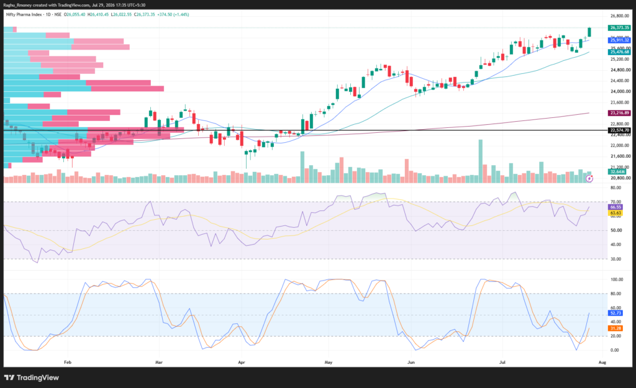Click the 24,000.00 price scale label

point(620,91)
